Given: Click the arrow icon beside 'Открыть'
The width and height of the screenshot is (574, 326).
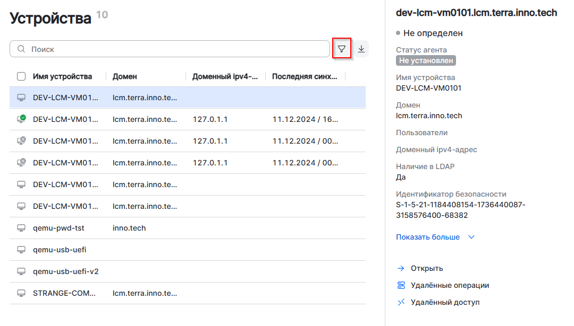Looking at the screenshot, I should (x=401, y=268).
